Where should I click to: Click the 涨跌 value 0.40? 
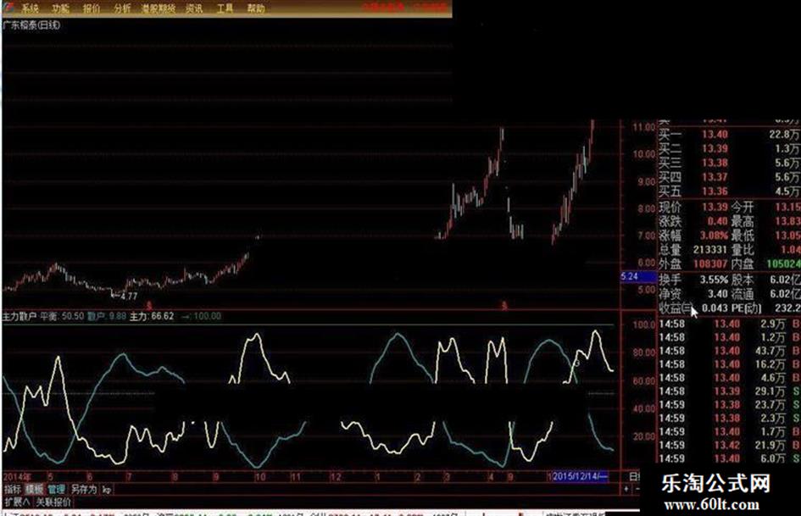[717, 221]
